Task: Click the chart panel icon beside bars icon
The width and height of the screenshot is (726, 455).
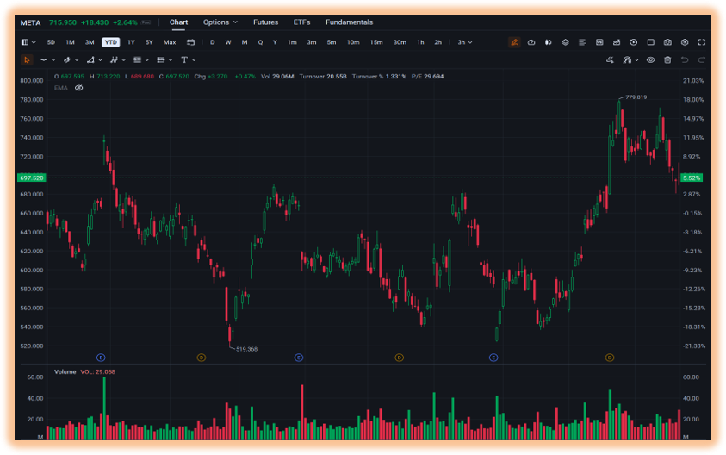Action: (599, 42)
